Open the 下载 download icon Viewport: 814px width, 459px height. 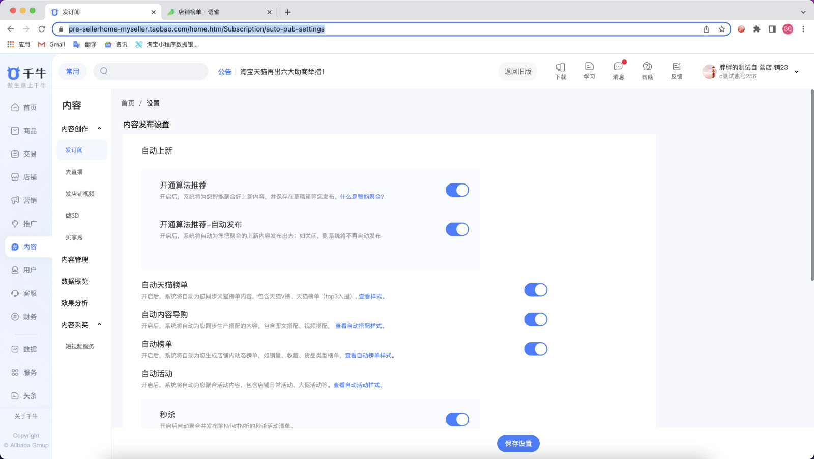560,71
